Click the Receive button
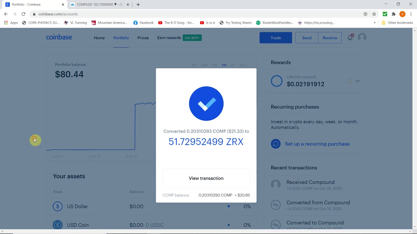This screenshot has width=417, height=234. click(x=330, y=38)
